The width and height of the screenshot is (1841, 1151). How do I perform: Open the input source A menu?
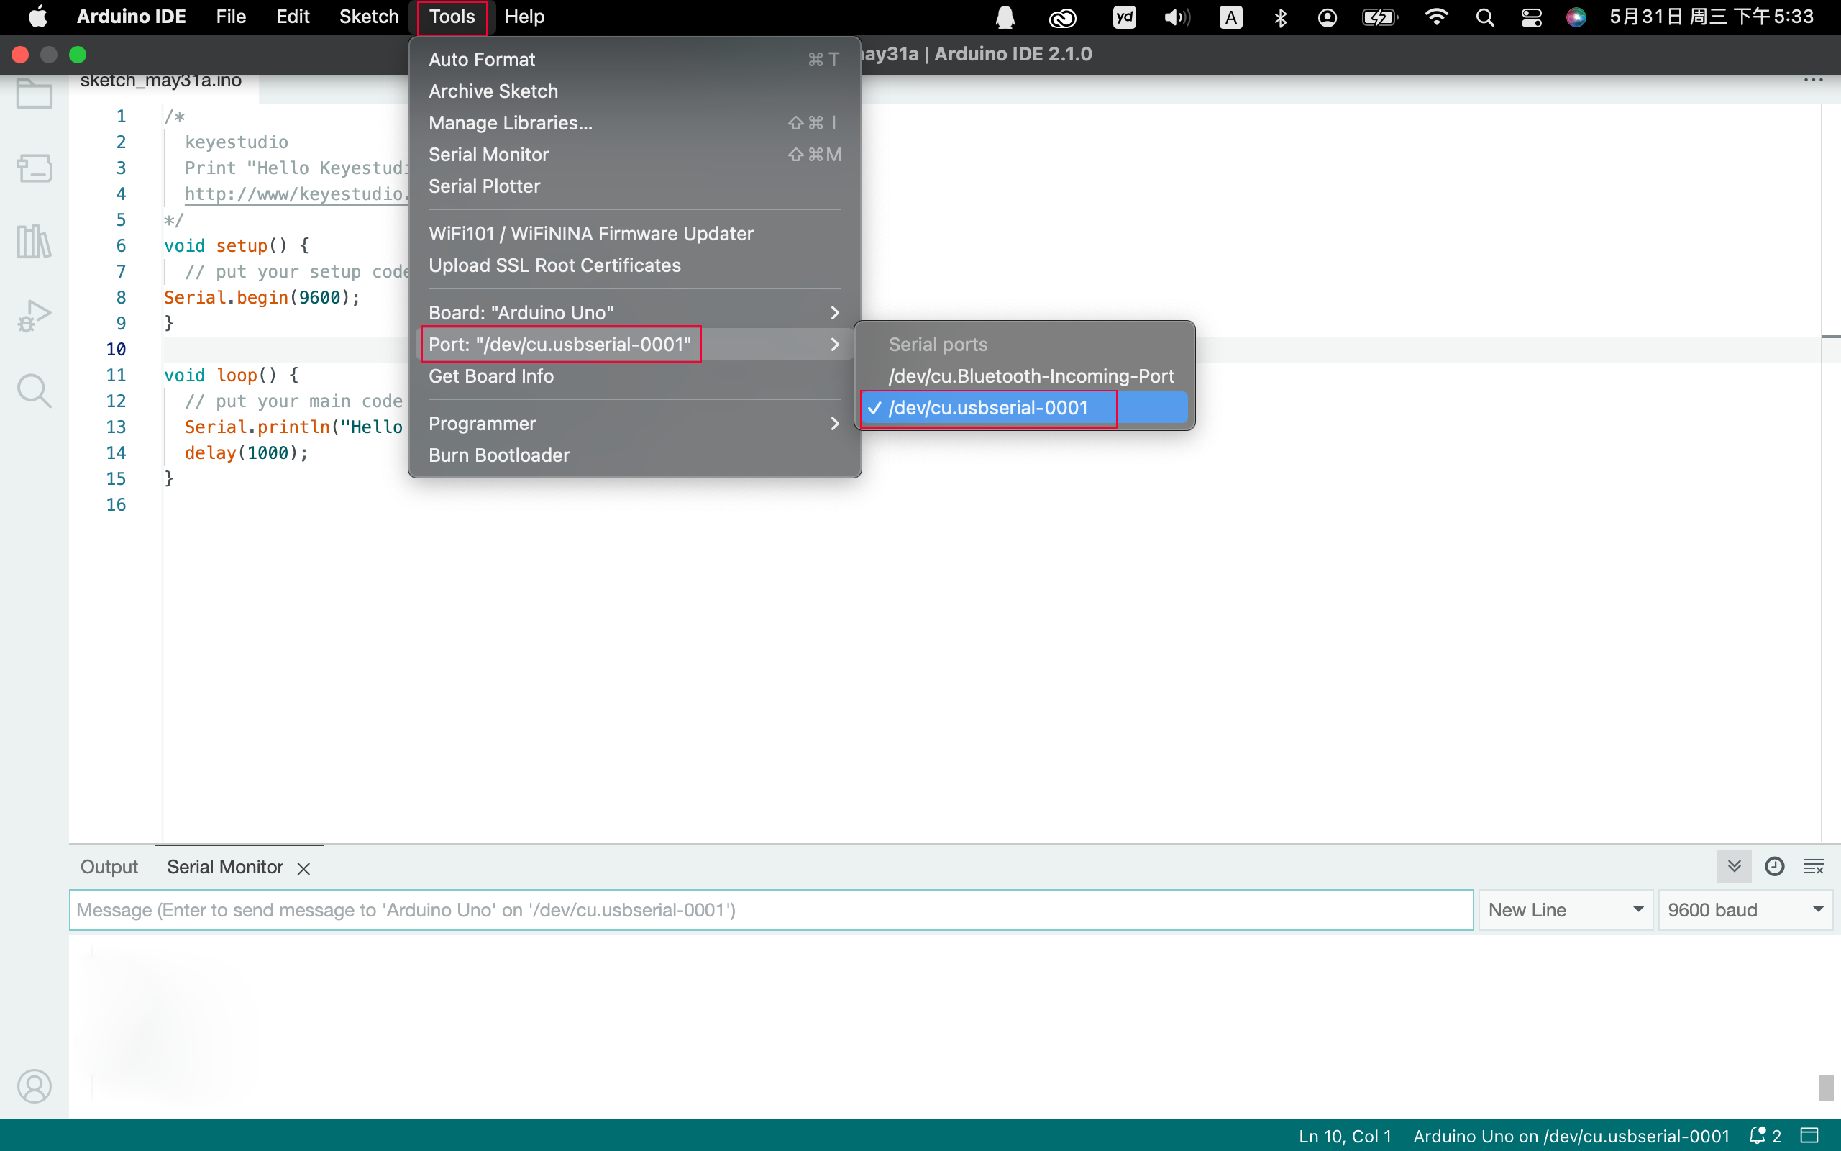point(1230,17)
